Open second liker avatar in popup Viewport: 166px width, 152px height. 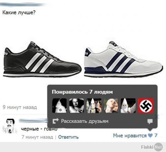(x=76, y=105)
